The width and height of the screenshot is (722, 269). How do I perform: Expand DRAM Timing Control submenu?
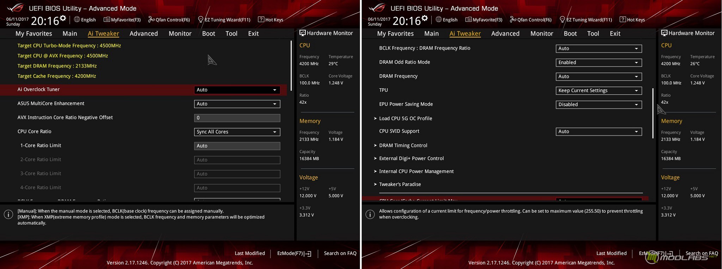pyautogui.click(x=403, y=146)
